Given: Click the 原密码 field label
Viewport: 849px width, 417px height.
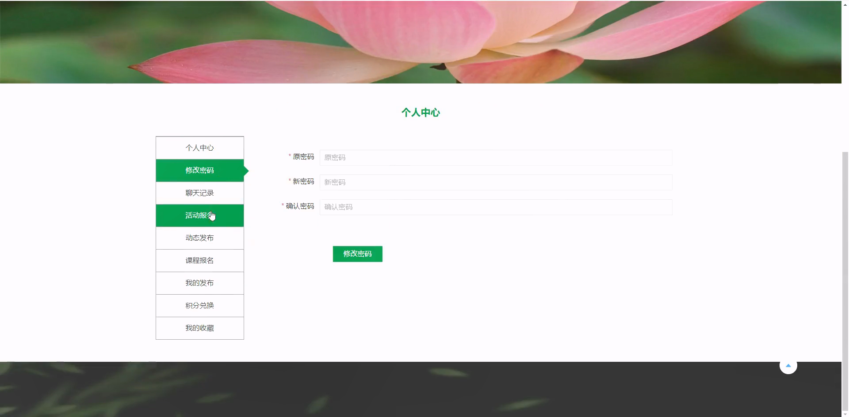Looking at the screenshot, I should [303, 157].
